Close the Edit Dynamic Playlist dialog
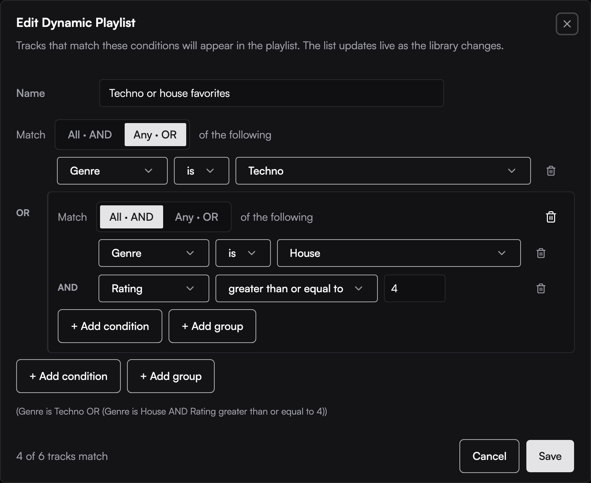Screen dimensions: 591x483 pos(567,24)
